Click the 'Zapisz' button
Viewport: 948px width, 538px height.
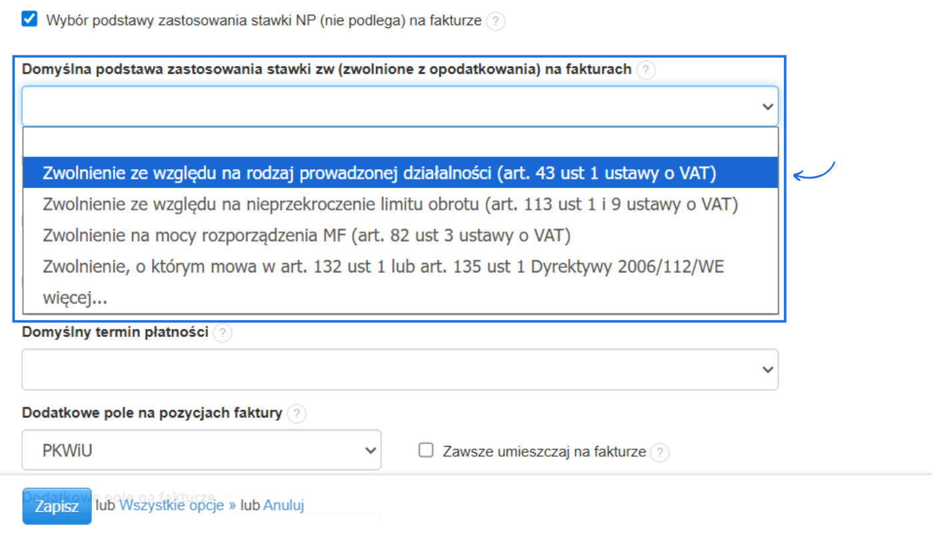click(57, 506)
